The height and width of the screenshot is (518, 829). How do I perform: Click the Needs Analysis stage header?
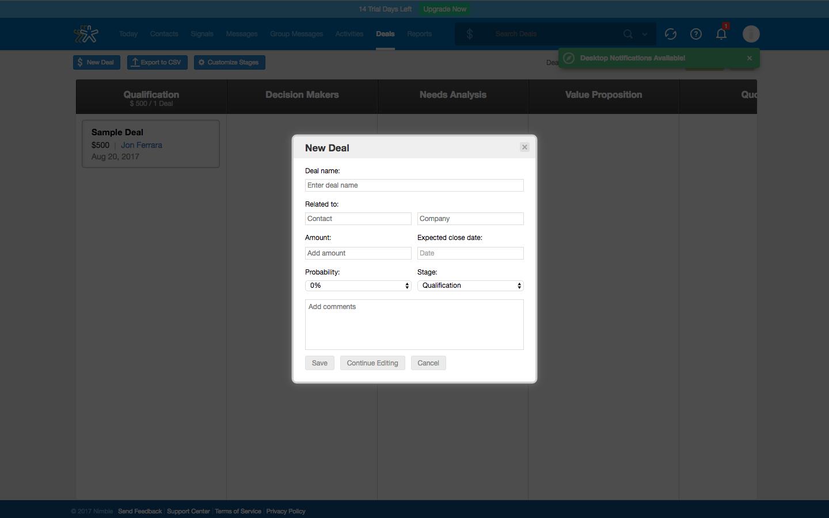click(x=453, y=97)
